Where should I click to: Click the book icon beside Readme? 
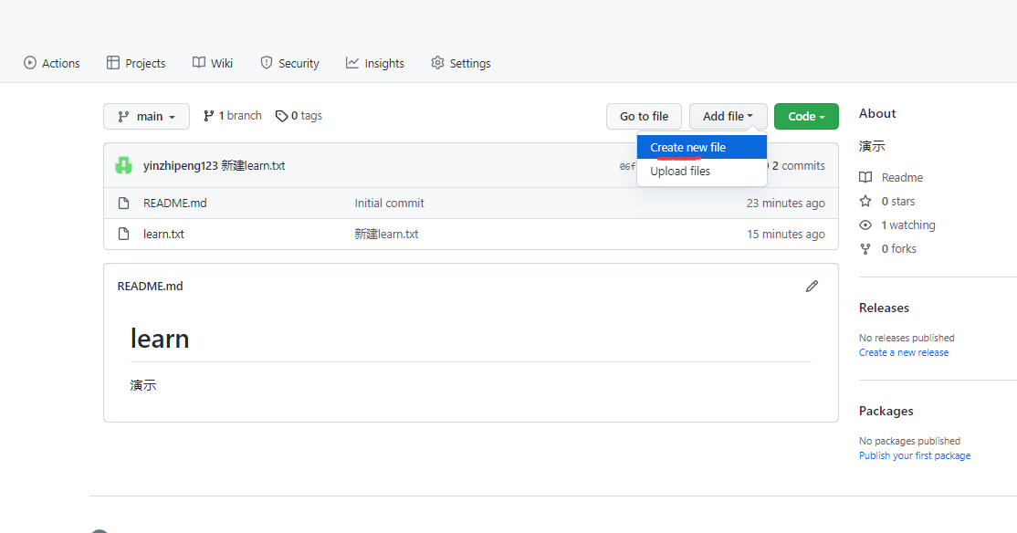click(x=865, y=177)
